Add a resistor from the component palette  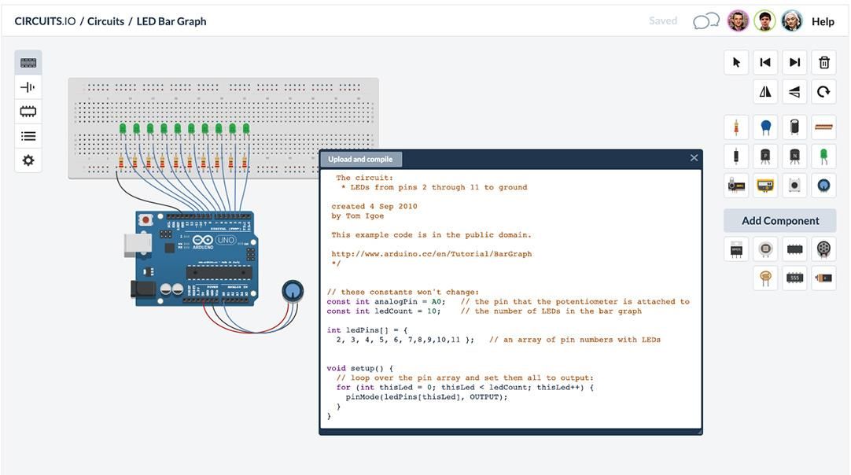736,127
